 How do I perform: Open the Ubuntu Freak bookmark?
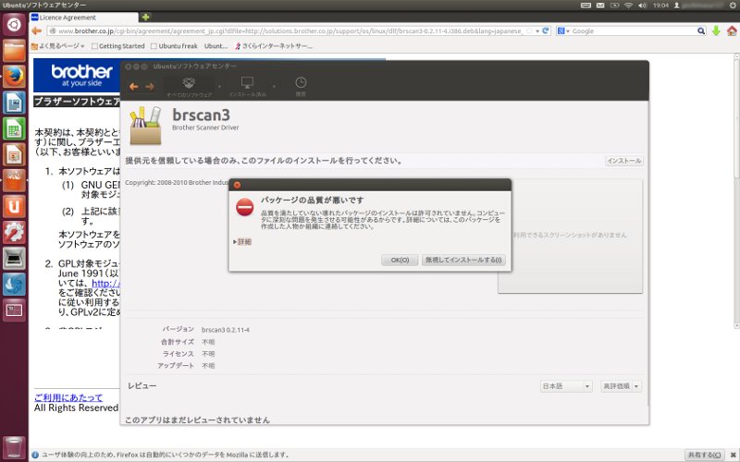pos(174,45)
